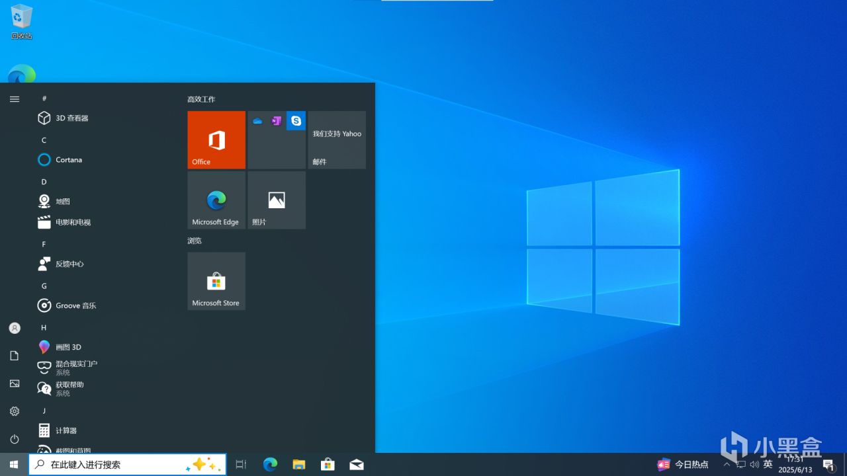This screenshot has height=476, width=847.
Task: Open Pictures from the Start rail
Action: click(x=15, y=383)
